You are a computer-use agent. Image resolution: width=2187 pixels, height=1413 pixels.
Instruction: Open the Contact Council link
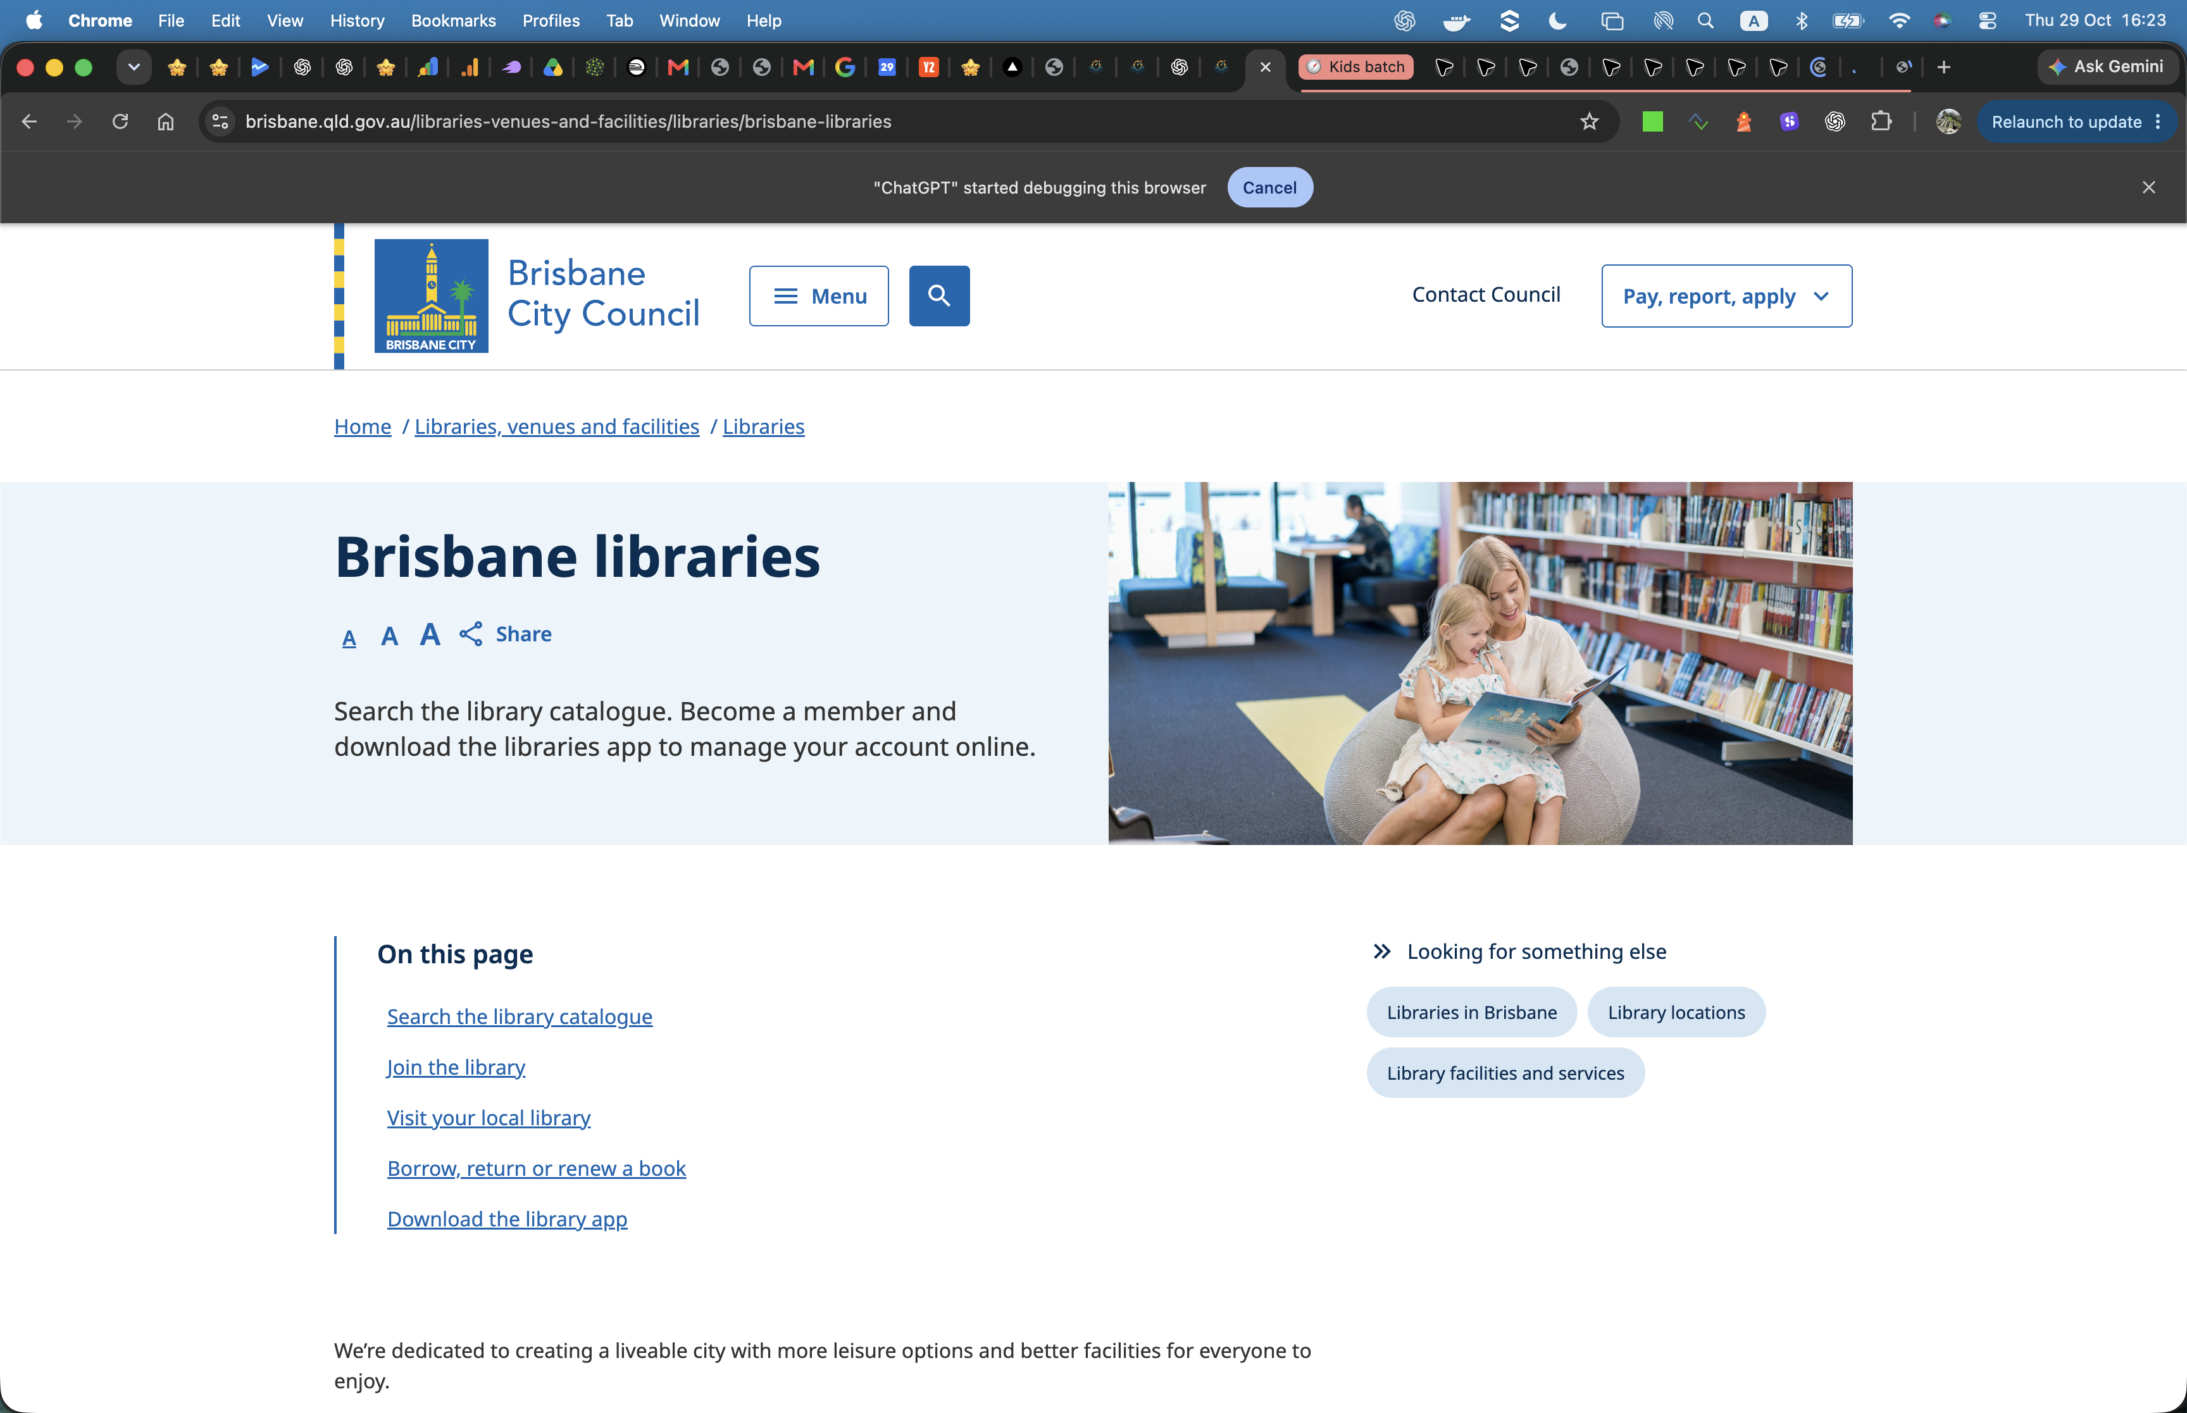[x=1486, y=295]
